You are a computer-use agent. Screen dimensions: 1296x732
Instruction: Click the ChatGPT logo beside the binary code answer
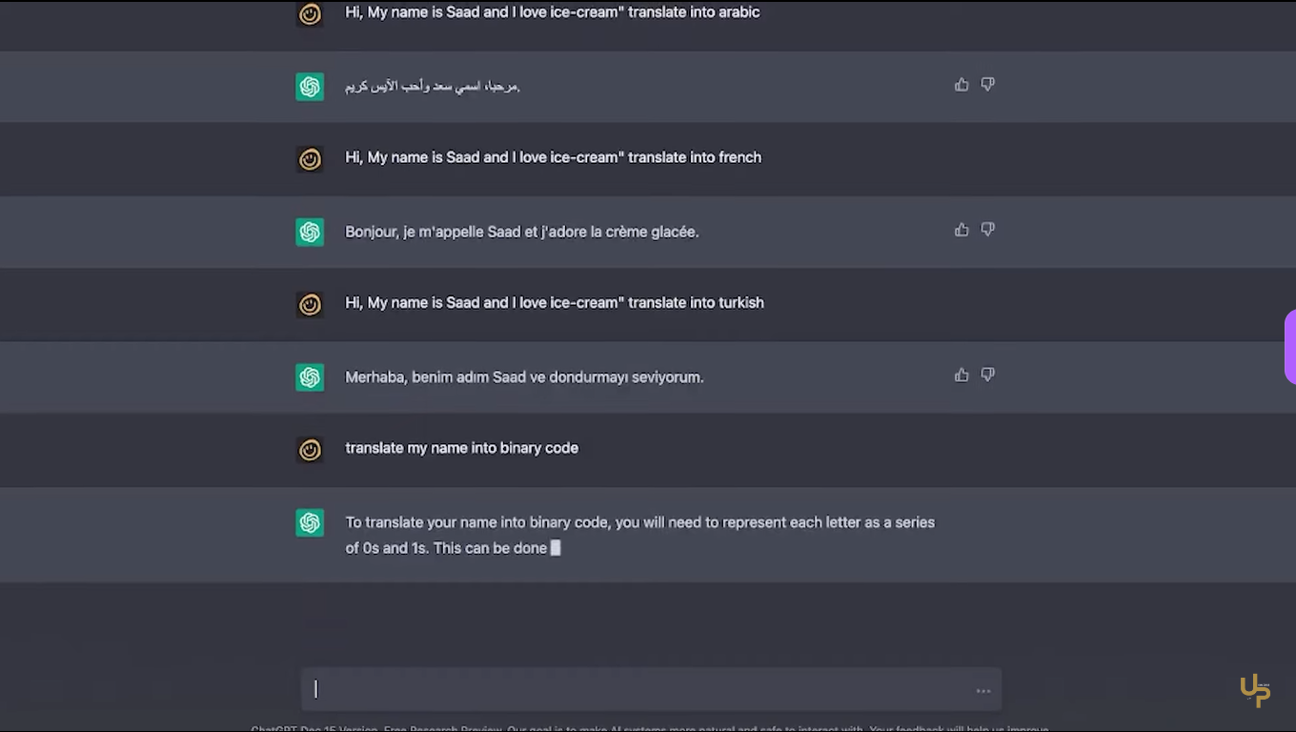310,522
